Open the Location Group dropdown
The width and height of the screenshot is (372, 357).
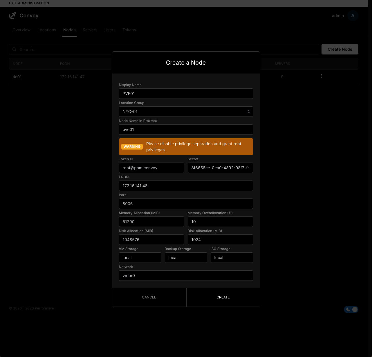(x=186, y=112)
